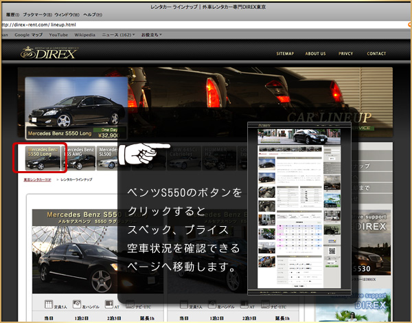Open the PRIVCY page link
This screenshot has width=412, height=323.
pyautogui.click(x=345, y=54)
